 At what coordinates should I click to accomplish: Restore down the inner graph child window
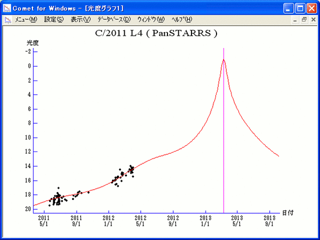305,19
